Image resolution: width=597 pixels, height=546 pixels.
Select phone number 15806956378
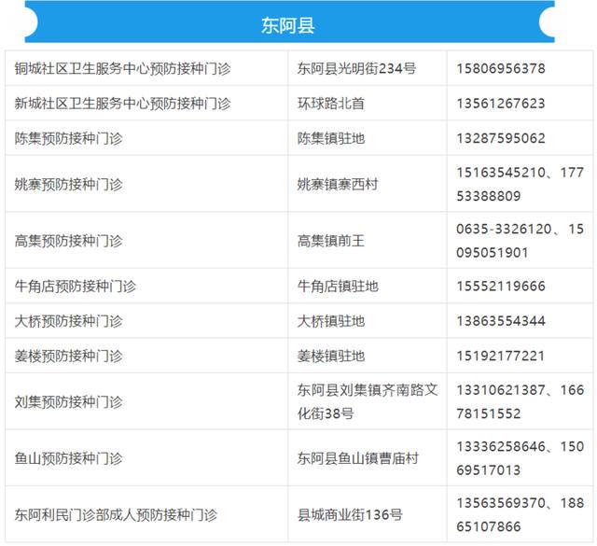pos(501,68)
